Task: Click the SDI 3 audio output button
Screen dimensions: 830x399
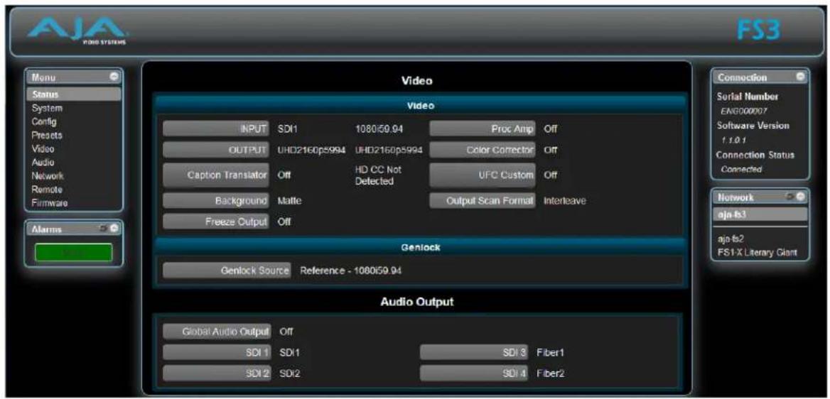Action: (x=474, y=352)
